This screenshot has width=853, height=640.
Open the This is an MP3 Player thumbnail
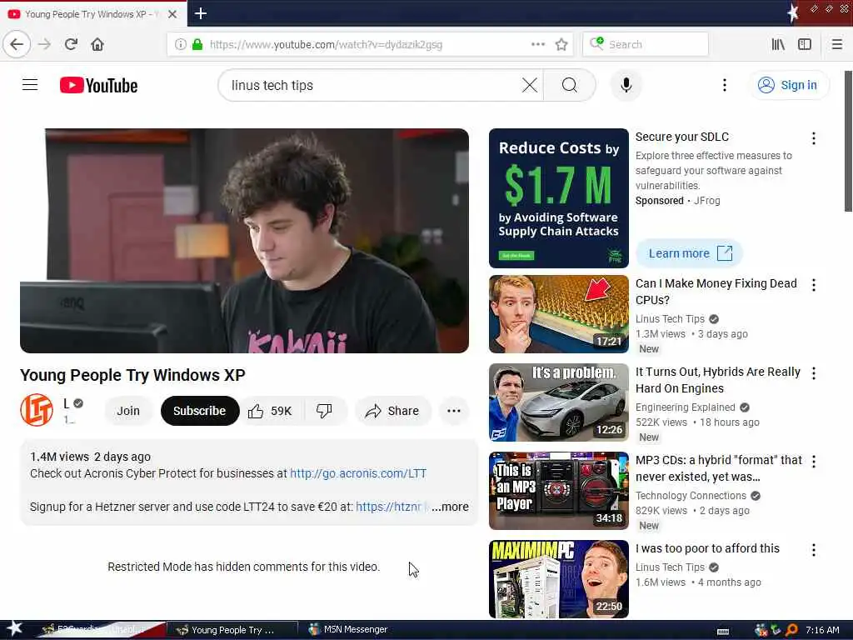(x=559, y=491)
